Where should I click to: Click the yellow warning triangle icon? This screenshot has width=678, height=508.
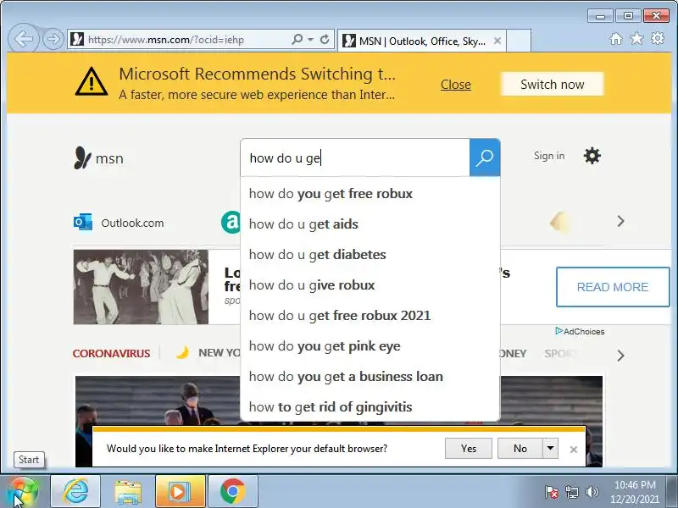(x=92, y=81)
